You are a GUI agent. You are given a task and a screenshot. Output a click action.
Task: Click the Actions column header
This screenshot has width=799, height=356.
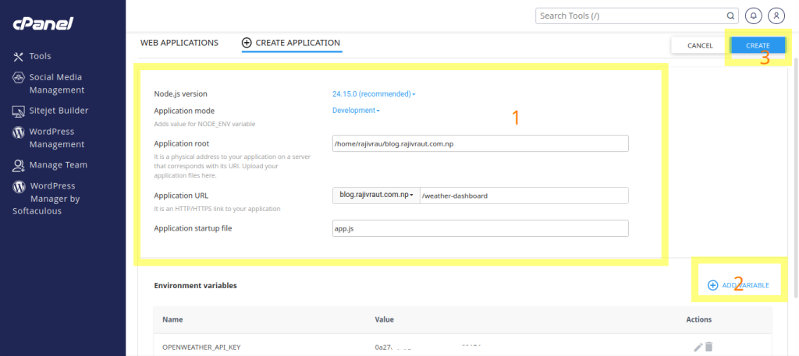[698, 319]
